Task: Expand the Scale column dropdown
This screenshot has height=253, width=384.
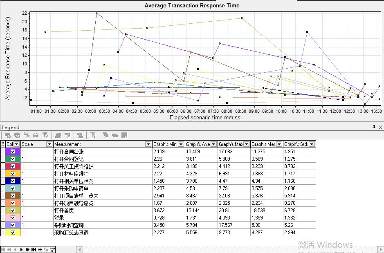Action: tap(49, 144)
